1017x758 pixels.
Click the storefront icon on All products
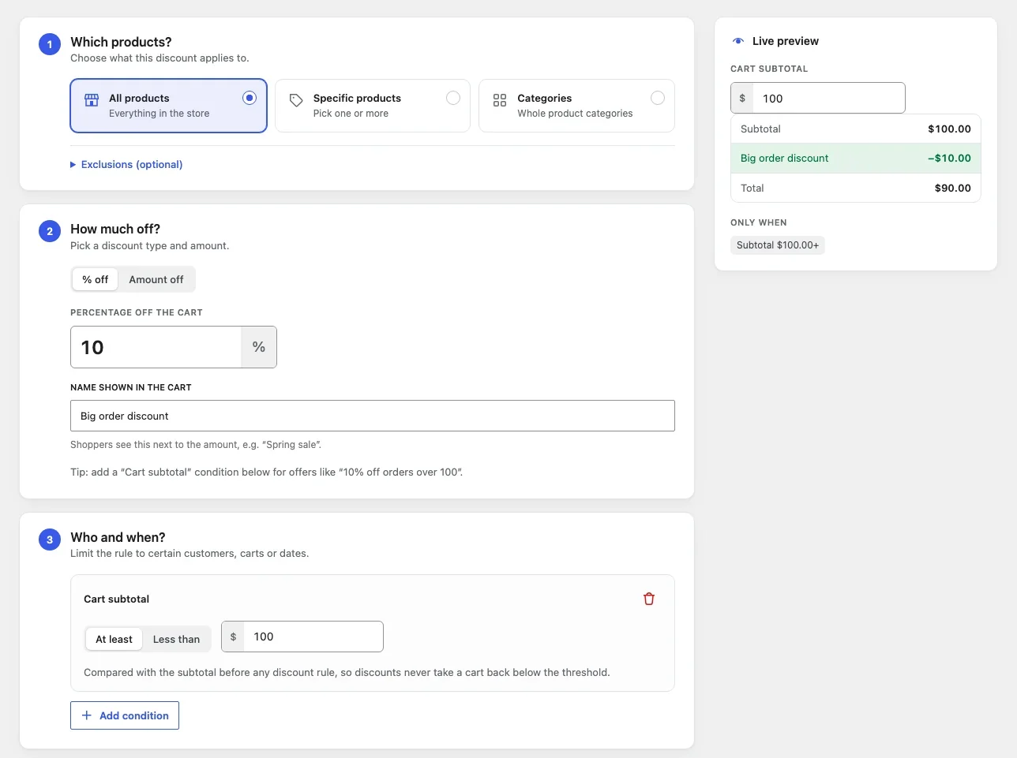tap(92, 100)
